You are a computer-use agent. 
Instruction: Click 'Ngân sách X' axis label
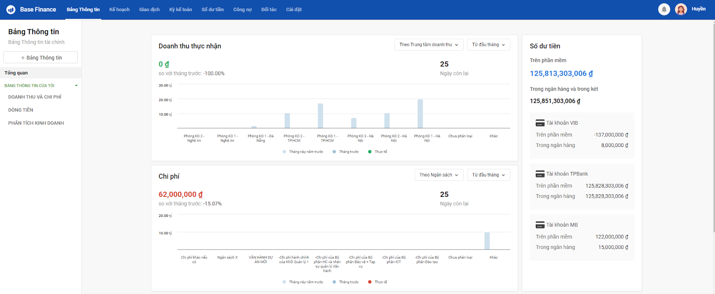pyautogui.click(x=227, y=257)
